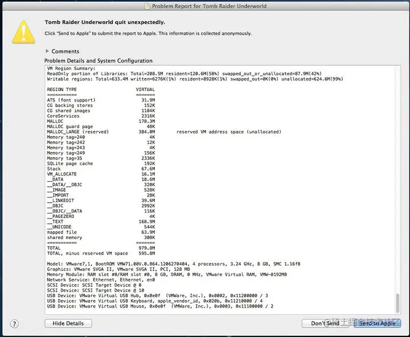Click the '__OBJC/__DATA' row
This screenshot has width=410, height=337.
(101, 211)
